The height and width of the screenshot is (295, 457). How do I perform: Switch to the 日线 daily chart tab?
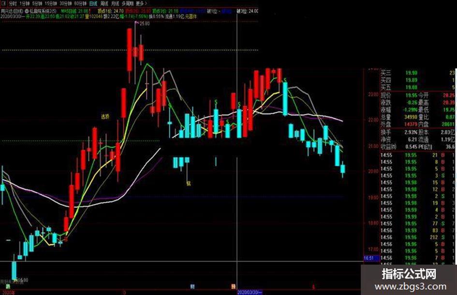click(x=93, y=3)
